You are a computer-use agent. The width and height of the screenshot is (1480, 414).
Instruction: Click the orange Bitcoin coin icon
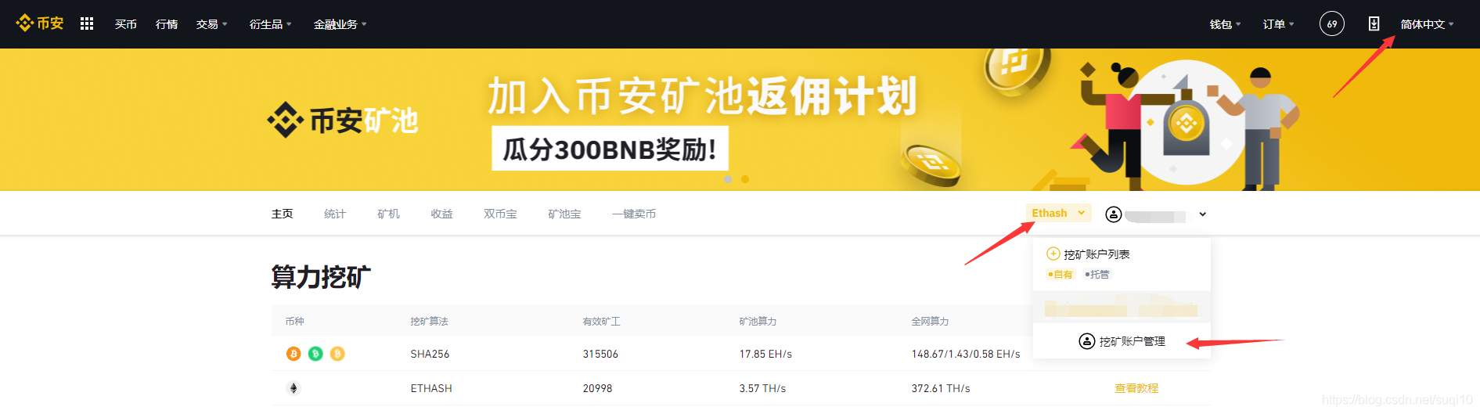click(x=293, y=354)
